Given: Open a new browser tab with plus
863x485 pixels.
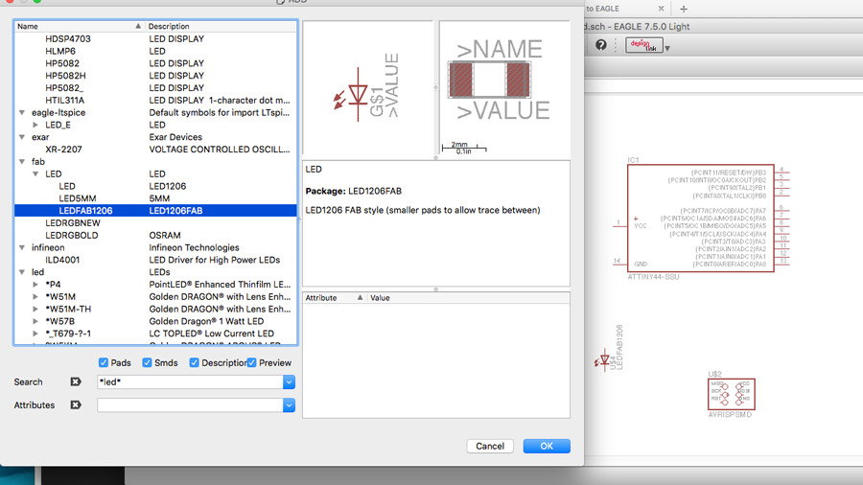Looking at the screenshot, I should pos(684,9).
